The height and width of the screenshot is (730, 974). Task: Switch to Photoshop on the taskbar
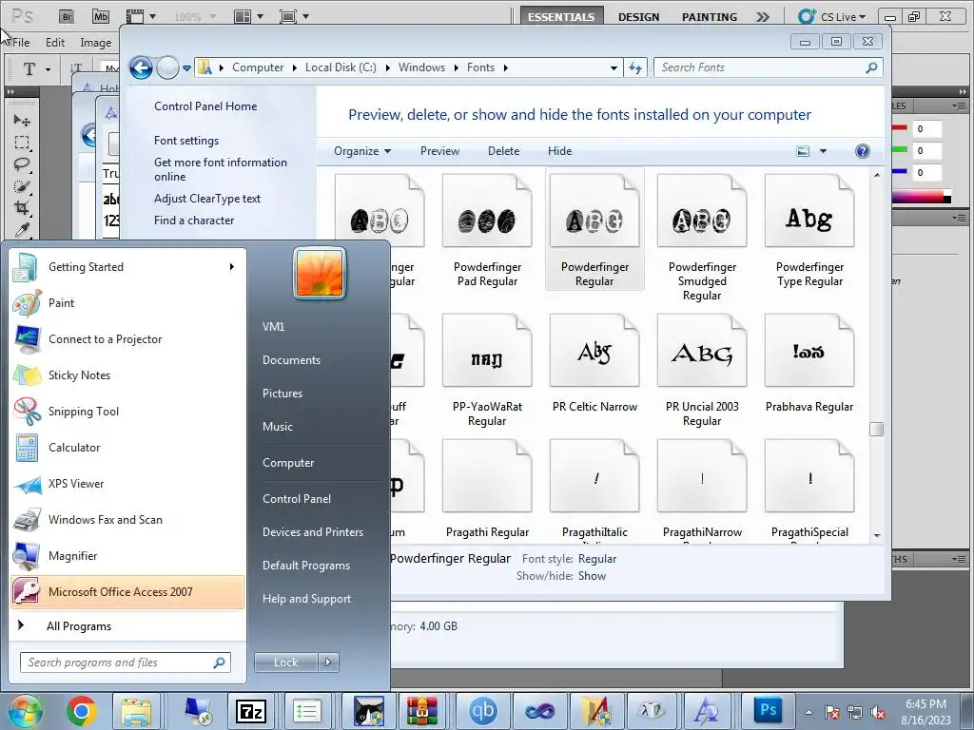tap(768, 711)
